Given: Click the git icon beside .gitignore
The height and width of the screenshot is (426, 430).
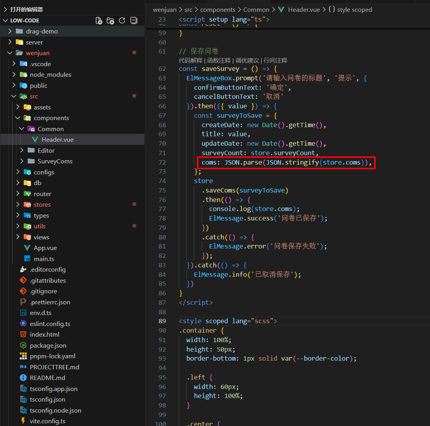Looking at the screenshot, I should (x=23, y=291).
